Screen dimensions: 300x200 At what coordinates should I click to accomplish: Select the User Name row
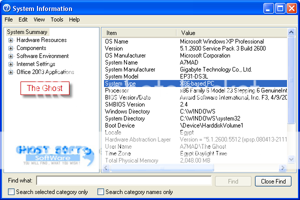pos(195,146)
